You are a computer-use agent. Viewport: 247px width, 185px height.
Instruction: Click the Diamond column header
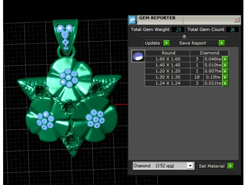(209, 53)
